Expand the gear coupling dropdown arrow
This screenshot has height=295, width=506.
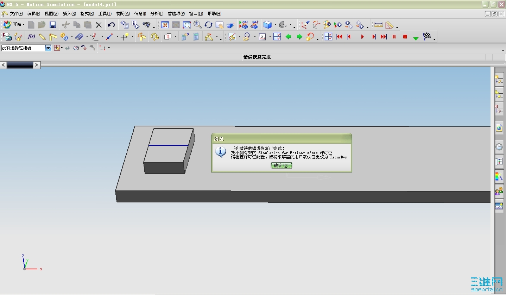71,37
